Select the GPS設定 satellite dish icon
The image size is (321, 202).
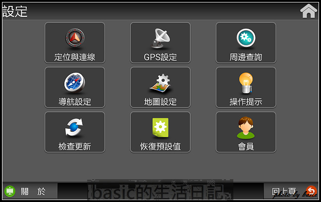click(x=160, y=39)
